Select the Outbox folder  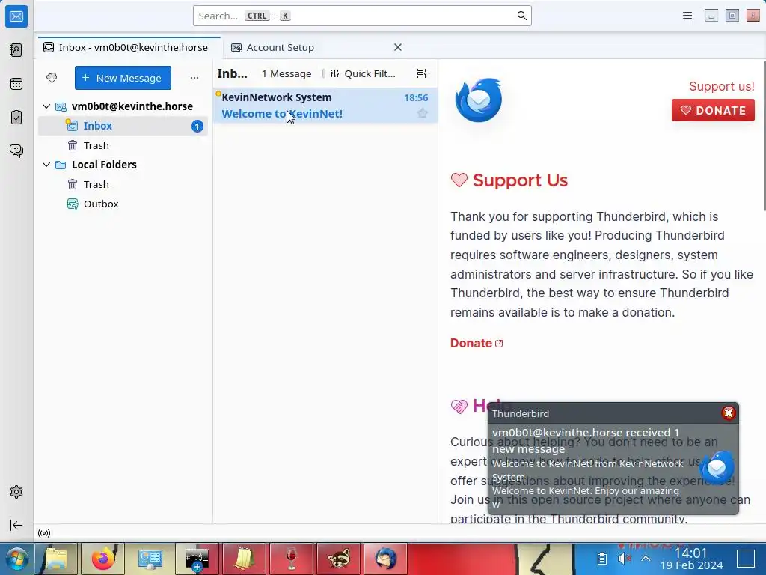[x=123, y=204]
